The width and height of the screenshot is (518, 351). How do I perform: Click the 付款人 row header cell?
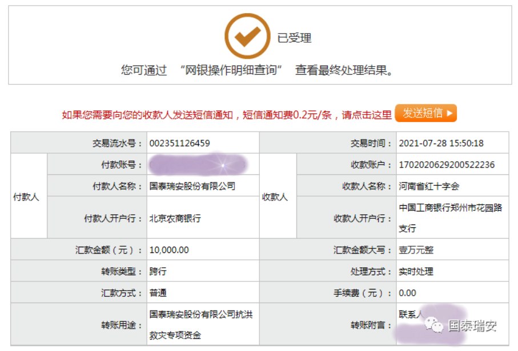click(29, 197)
